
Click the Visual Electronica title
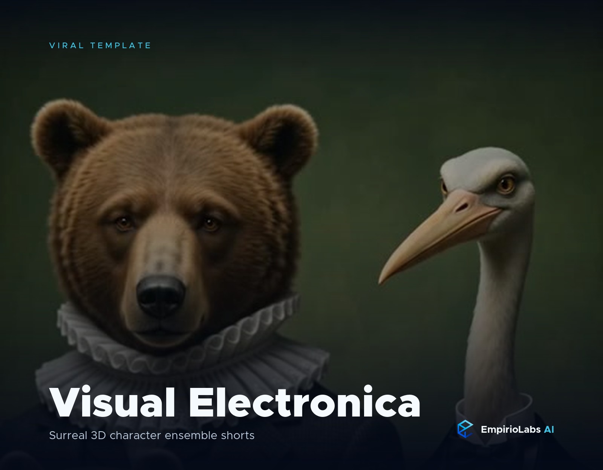pyautogui.click(x=235, y=402)
